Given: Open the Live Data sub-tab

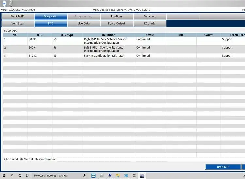Looking at the screenshot, I should coord(84,24).
